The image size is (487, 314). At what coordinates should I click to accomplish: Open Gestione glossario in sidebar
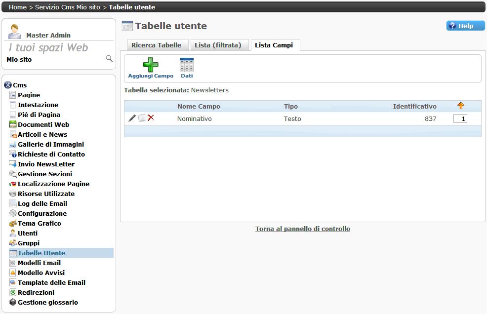(47, 302)
